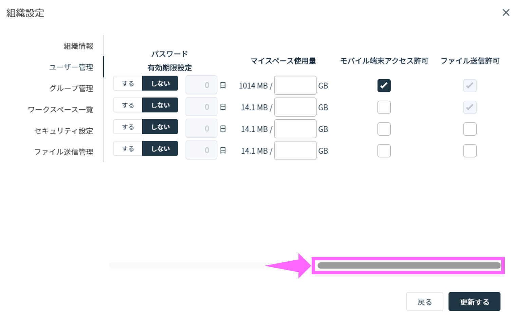Select the ワークスペース一覧 tab
The image size is (518, 319).
click(61, 109)
